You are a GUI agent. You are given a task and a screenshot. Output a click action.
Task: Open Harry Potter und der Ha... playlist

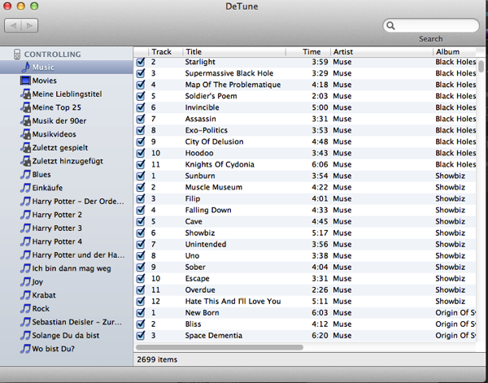point(78,255)
